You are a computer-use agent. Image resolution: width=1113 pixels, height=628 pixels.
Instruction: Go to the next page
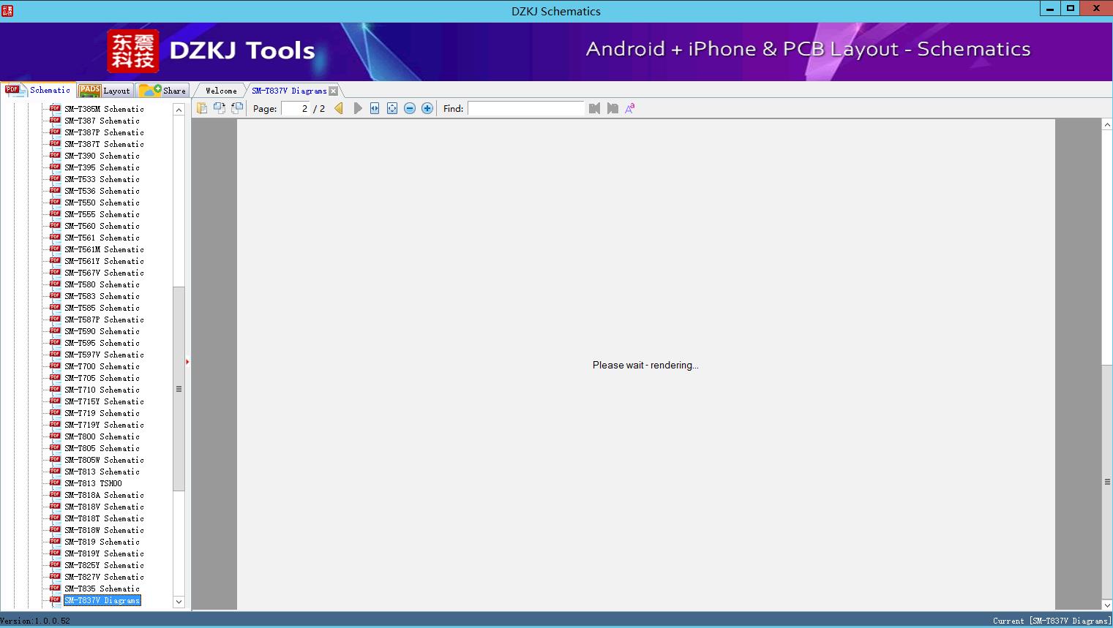(x=357, y=108)
